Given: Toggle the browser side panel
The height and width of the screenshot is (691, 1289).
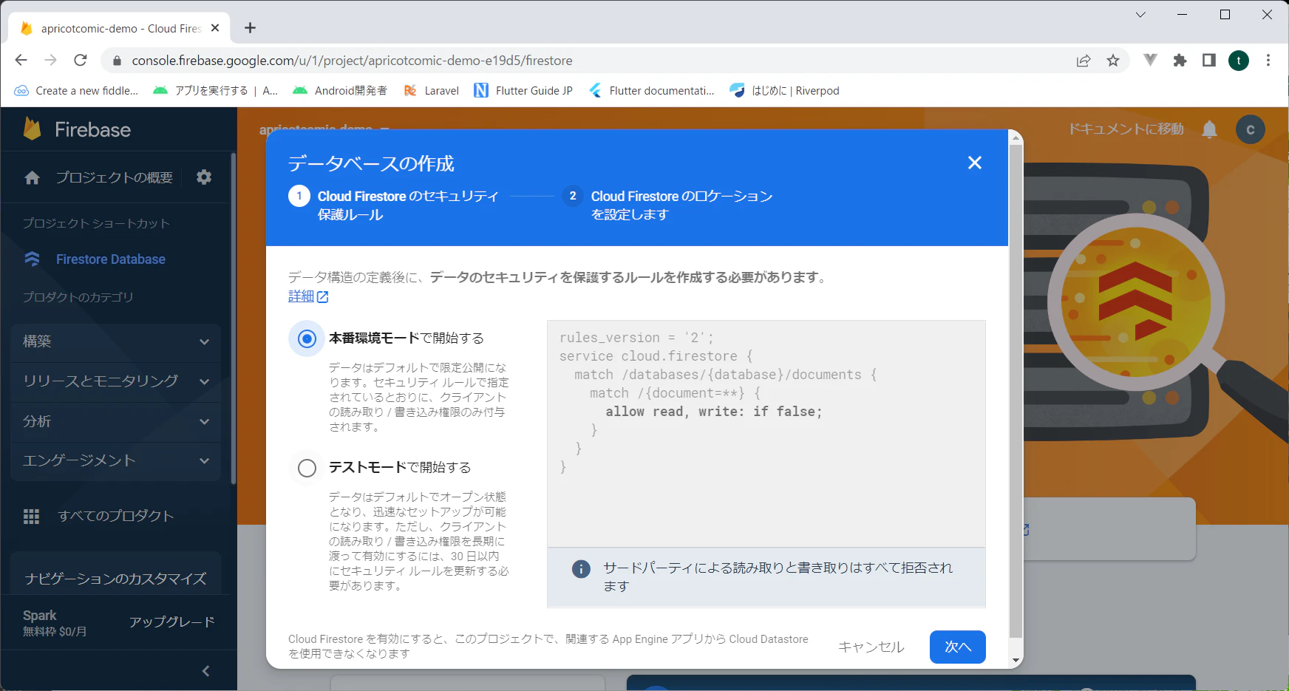Looking at the screenshot, I should pyautogui.click(x=1209, y=61).
